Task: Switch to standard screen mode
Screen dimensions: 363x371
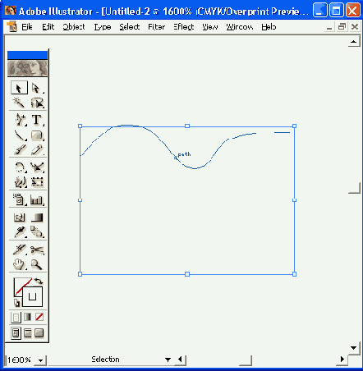Action: coord(16,333)
